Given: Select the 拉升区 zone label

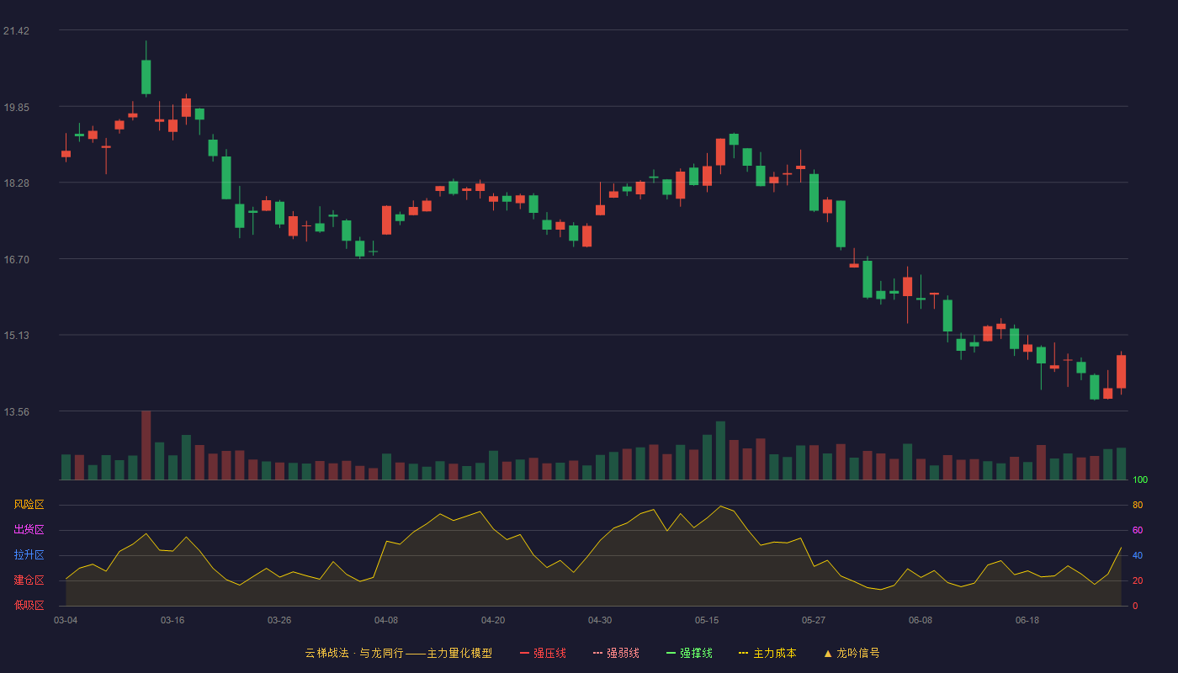Looking at the screenshot, I should 29,555.
